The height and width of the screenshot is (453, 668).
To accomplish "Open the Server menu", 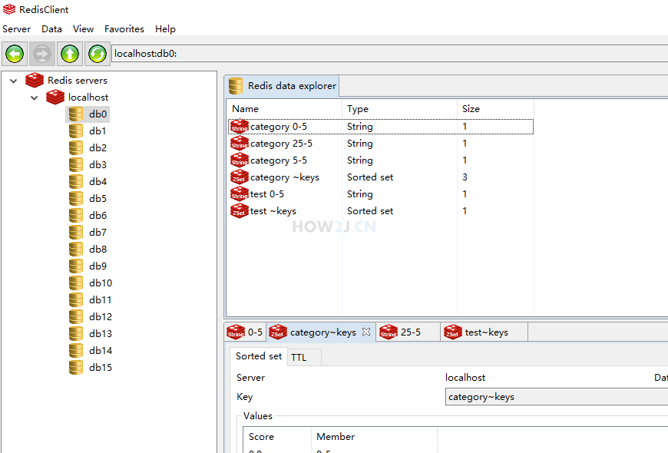I will point(17,29).
